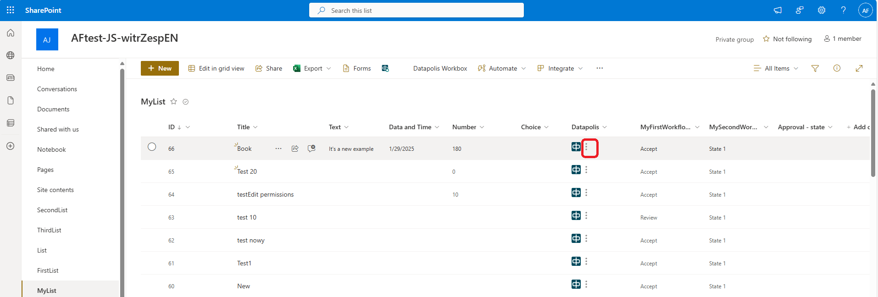Toggle the favorite star next to MyList
878x297 pixels.
click(x=173, y=102)
